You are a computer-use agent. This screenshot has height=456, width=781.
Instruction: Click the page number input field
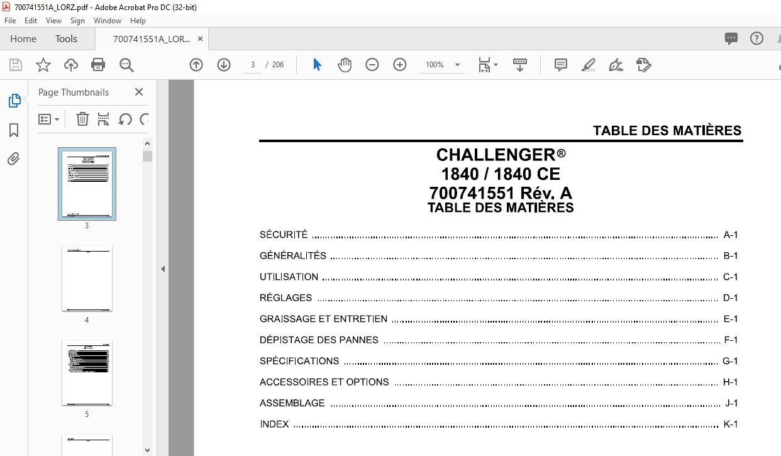point(253,65)
